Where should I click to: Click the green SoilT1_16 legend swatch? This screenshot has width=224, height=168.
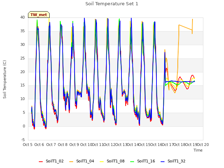point(132,162)
